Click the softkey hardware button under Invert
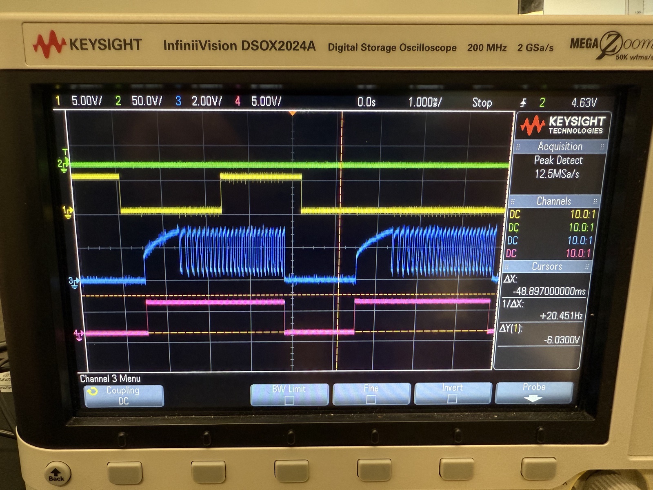 (457, 469)
